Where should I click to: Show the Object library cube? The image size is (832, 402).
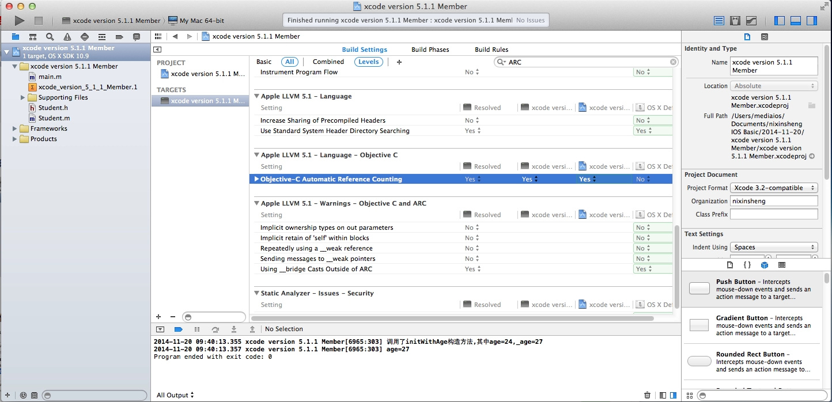pos(765,265)
